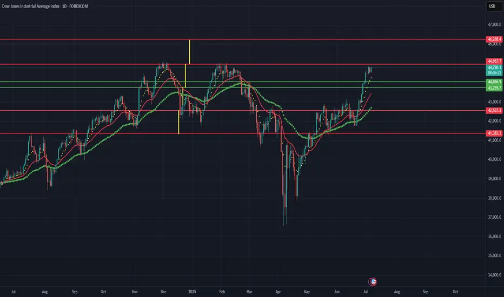504x297 pixels.
Task: Click the Apr label on time axis
Action: point(278,292)
